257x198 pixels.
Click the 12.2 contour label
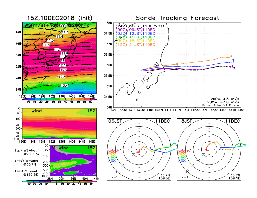[x=64, y=70]
